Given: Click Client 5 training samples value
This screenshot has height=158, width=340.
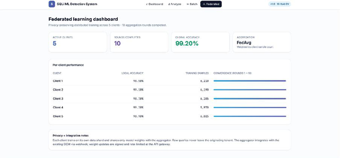Looking at the screenshot, I should point(204,116).
